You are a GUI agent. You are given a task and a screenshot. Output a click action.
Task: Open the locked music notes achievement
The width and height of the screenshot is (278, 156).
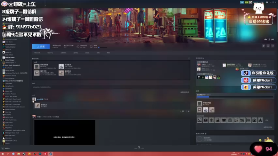pos(236,120)
